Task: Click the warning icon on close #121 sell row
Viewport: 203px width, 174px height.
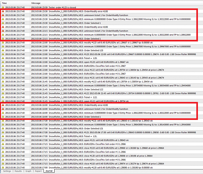Action: pyautogui.click(x=3, y=78)
